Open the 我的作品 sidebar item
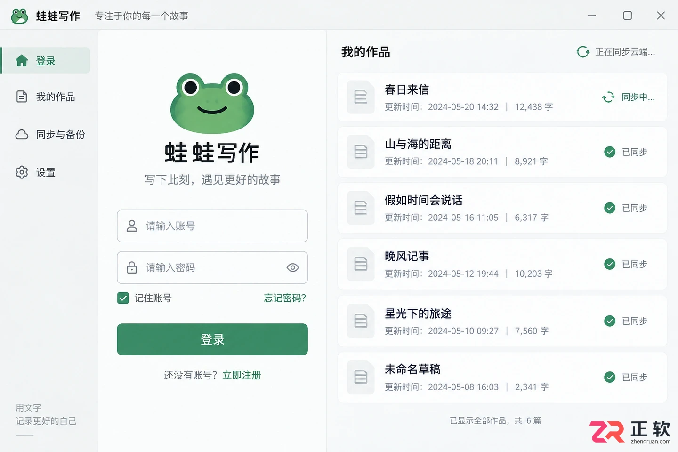678x452 pixels. click(46, 97)
